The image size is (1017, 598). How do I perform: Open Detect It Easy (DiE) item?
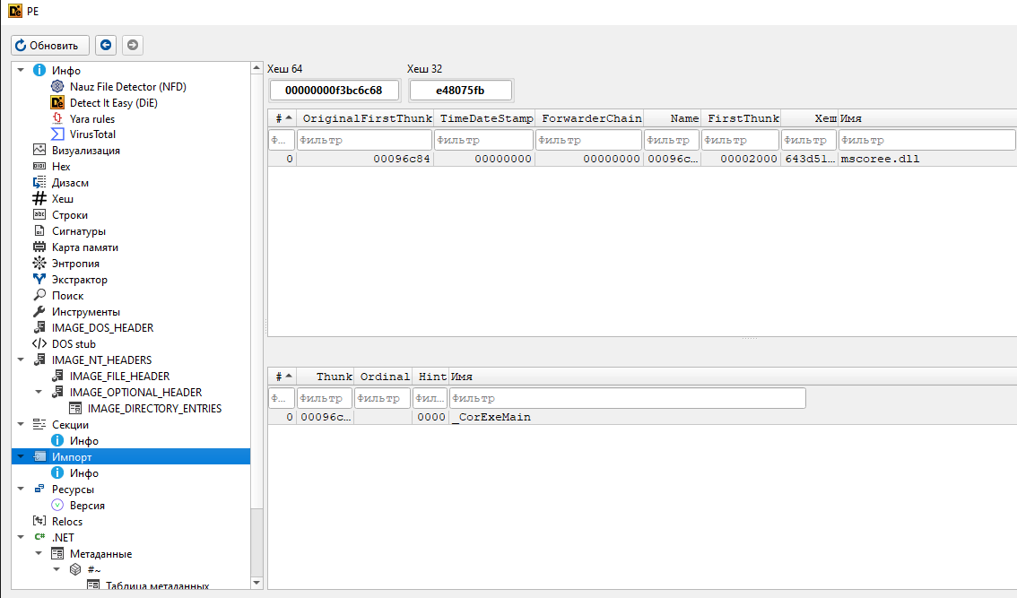point(114,102)
